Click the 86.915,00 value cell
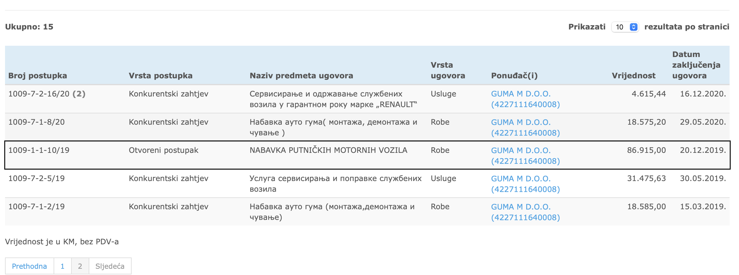Viewport: 739px width, 275px height. click(x=646, y=150)
